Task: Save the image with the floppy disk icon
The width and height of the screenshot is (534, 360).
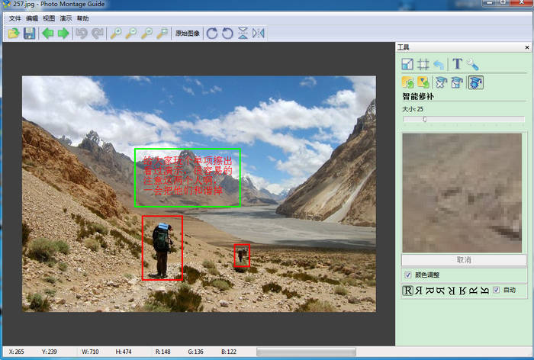Action: (x=29, y=33)
